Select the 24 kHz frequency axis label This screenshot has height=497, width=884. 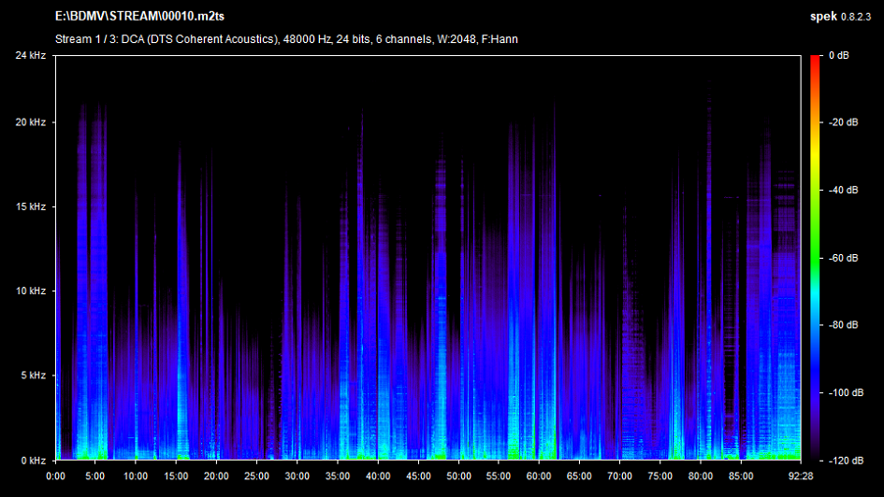pos(31,56)
